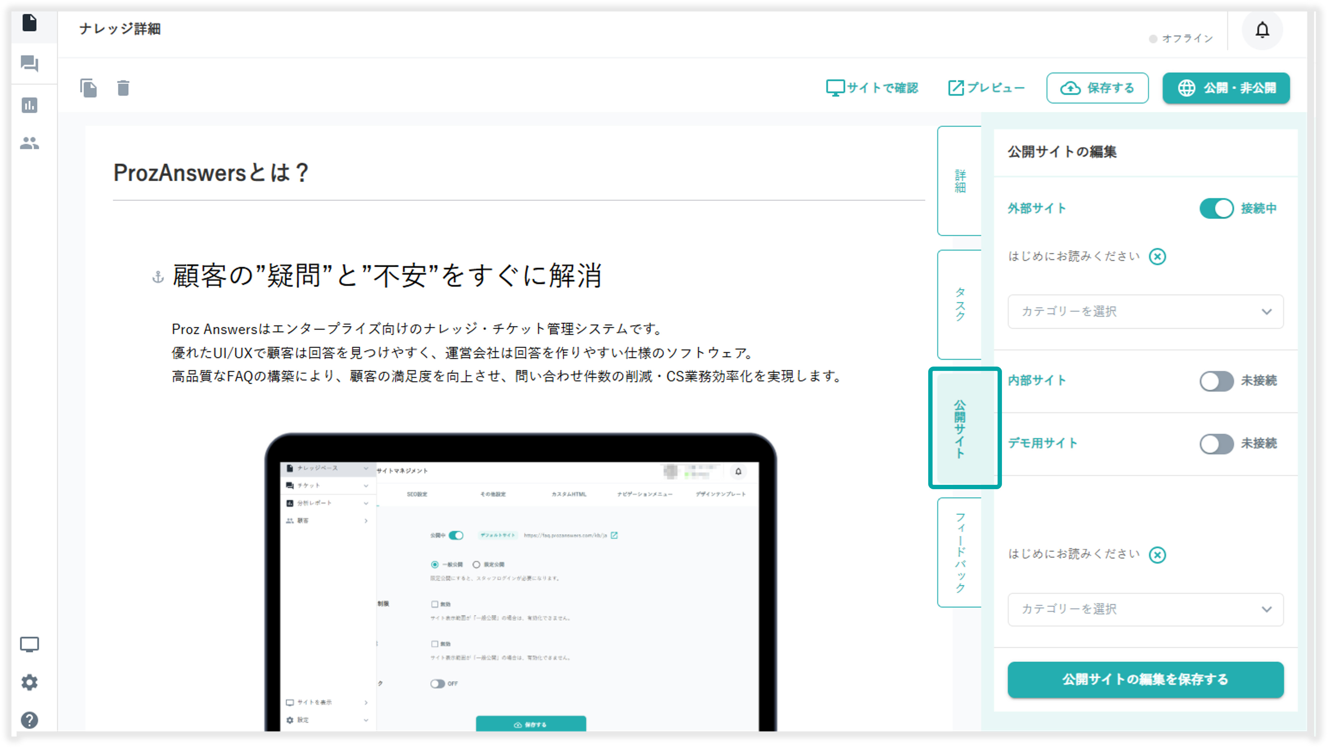Switch to the 詳細 vertical tab

(x=960, y=181)
